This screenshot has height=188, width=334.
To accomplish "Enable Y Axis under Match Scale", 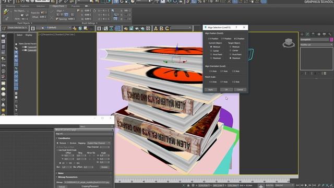I will [221, 82].
